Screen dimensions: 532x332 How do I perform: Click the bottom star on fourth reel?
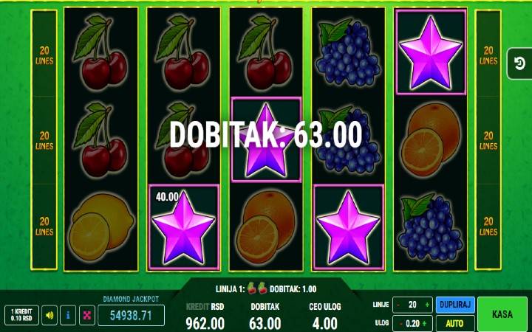(x=348, y=227)
